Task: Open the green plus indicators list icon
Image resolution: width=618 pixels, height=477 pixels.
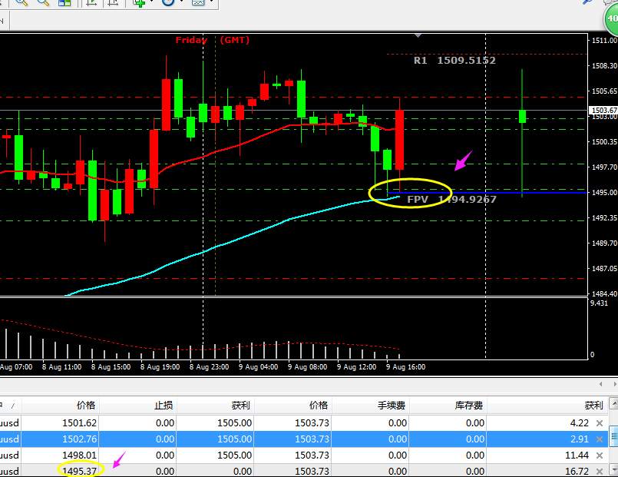Action: pos(139,2)
